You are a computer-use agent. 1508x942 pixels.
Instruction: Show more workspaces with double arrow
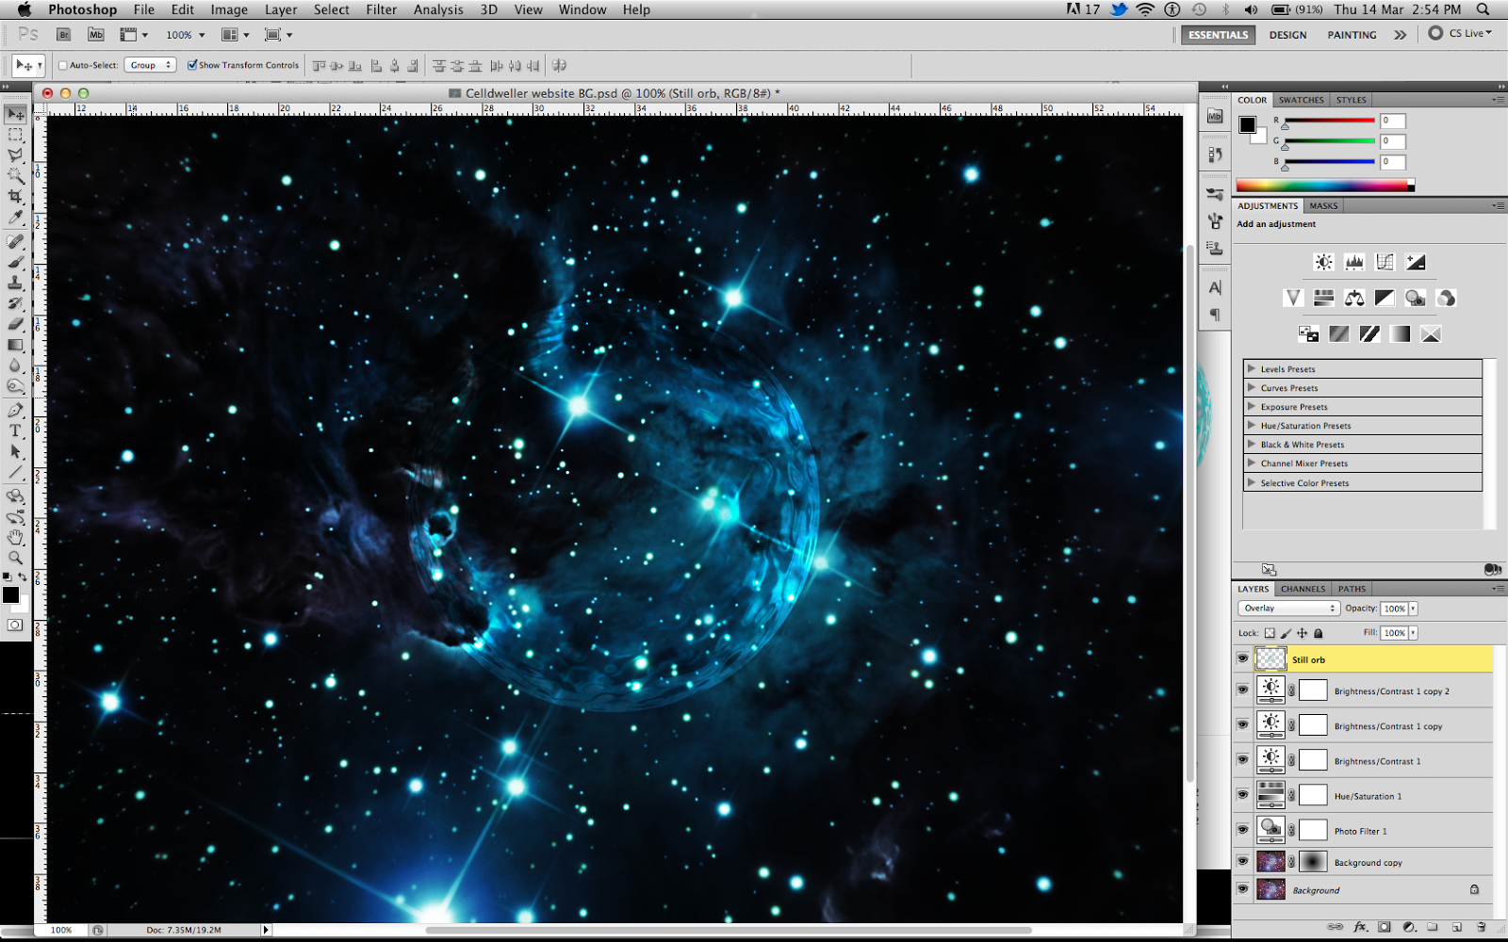coord(1401,35)
